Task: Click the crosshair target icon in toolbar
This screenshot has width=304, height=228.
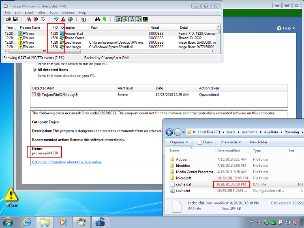Action: pyautogui.click(x=70, y=19)
